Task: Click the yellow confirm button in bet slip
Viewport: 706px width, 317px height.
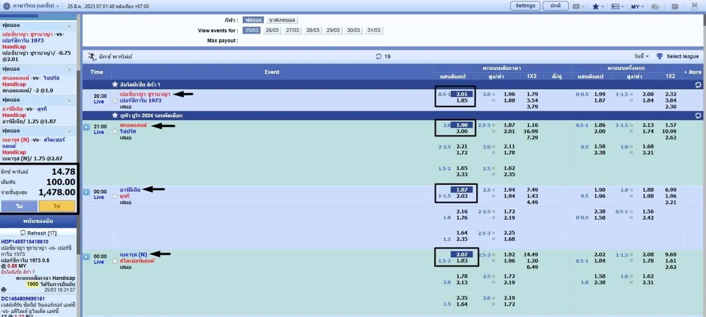Action: [x=57, y=206]
